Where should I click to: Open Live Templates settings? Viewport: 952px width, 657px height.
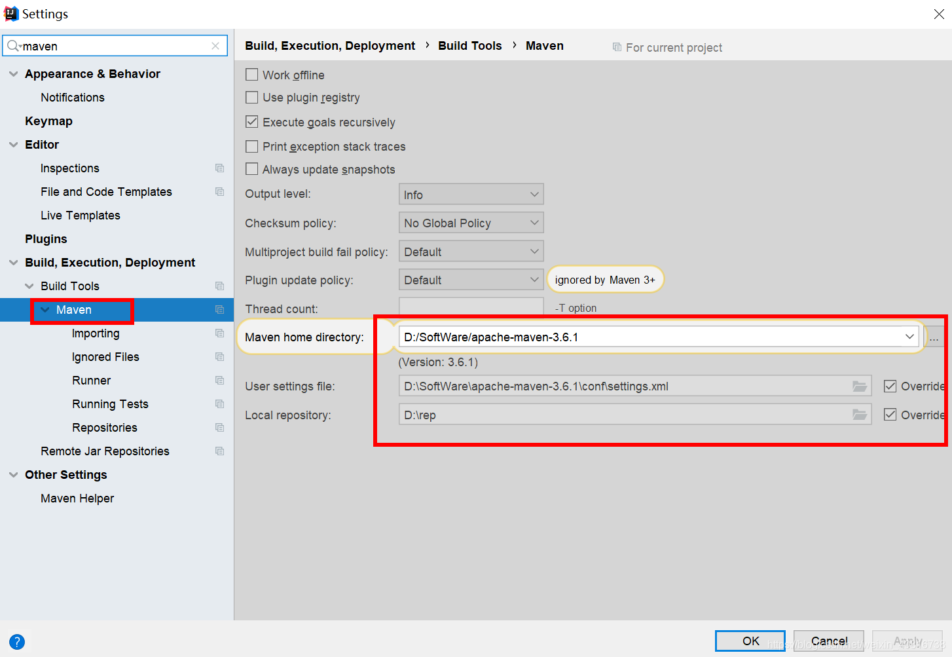coord(81,216)
